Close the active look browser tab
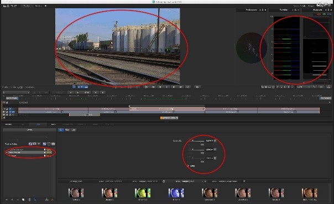 click(205, 181)
